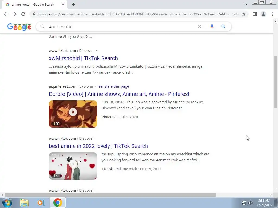Open the Windows Start menu
Viewport: 278px width, 208px height.
(7, 203)
